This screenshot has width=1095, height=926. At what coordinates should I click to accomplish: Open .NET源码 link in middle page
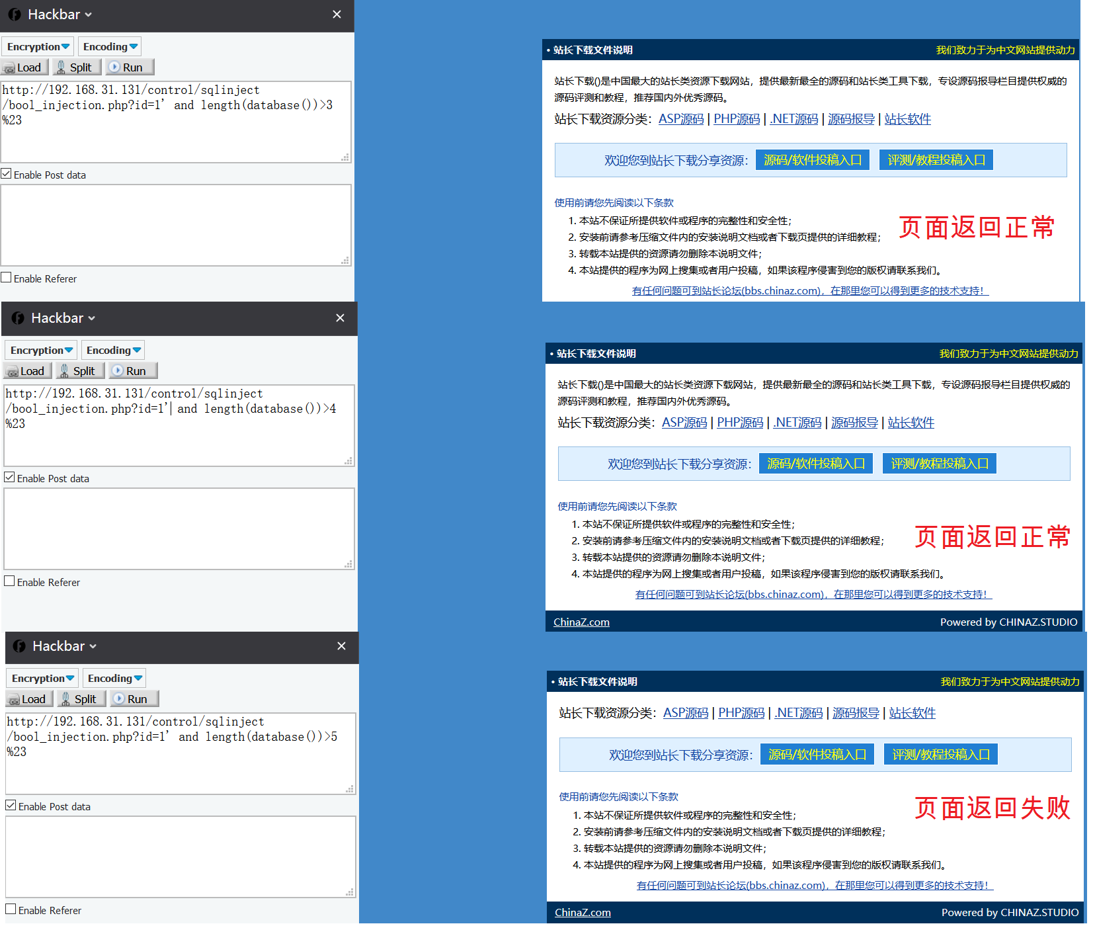pyautogui.click(x=797, y=423)
